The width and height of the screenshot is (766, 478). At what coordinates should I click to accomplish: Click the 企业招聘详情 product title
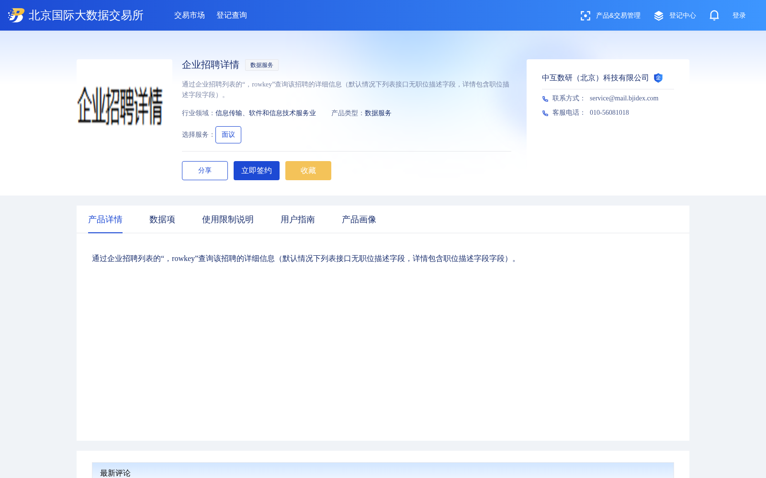pyautogui.click(x=211, y=65)
